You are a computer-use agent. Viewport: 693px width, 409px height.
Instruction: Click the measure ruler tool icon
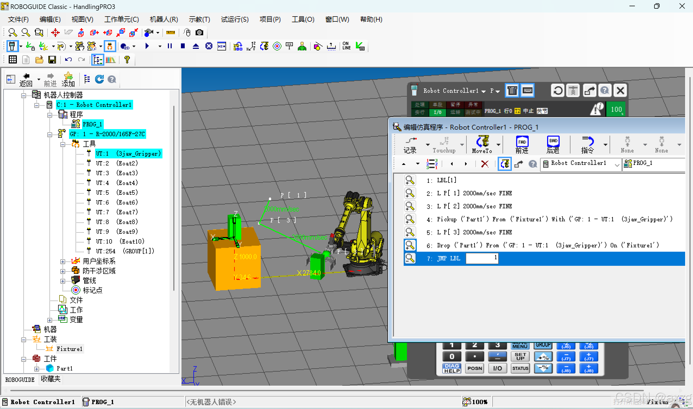coord(170,33)
